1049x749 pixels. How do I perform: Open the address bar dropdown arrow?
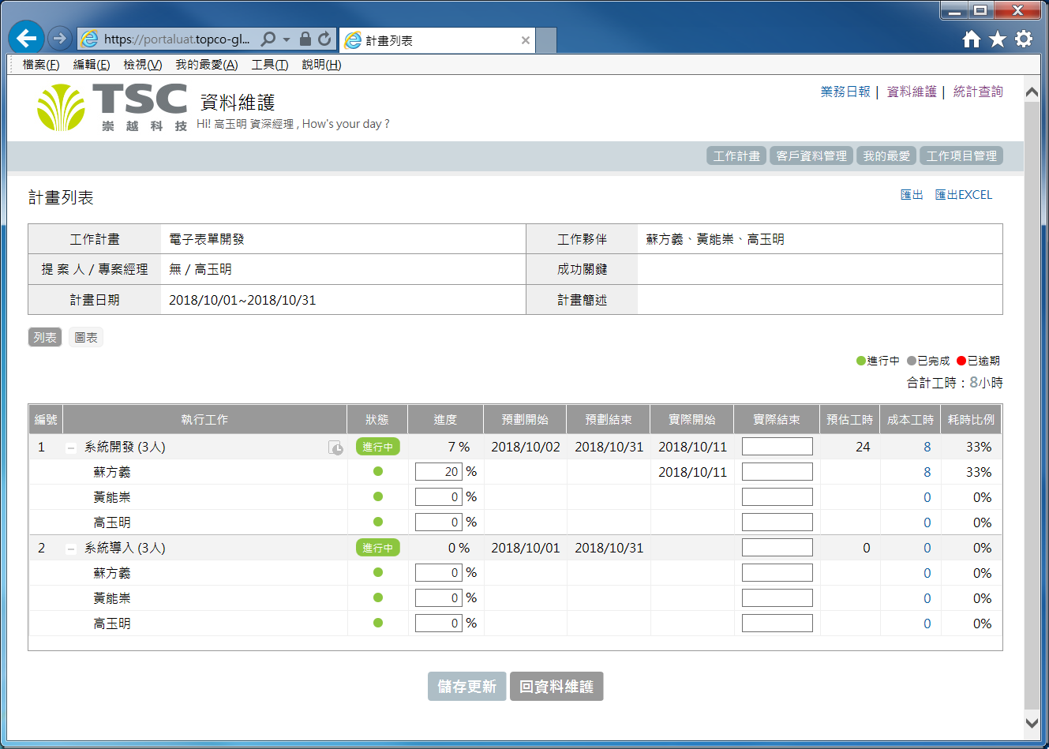click(x=287, y=39)
